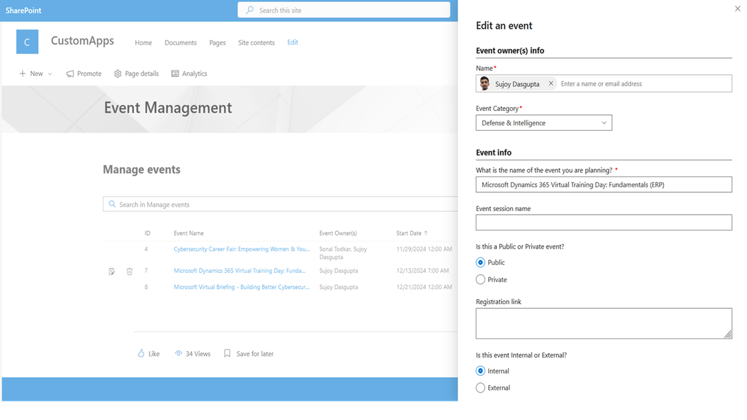Open the Cybersecurity Career Fair event link
This screenshot has height=420, width=747.
coord(241,249)
